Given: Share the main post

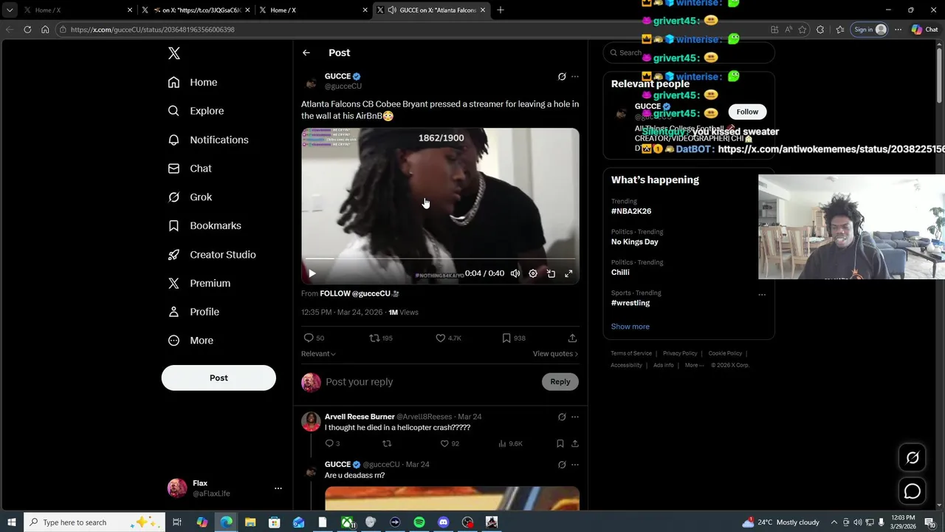Looking at the screenshot, I should (572, 338).
